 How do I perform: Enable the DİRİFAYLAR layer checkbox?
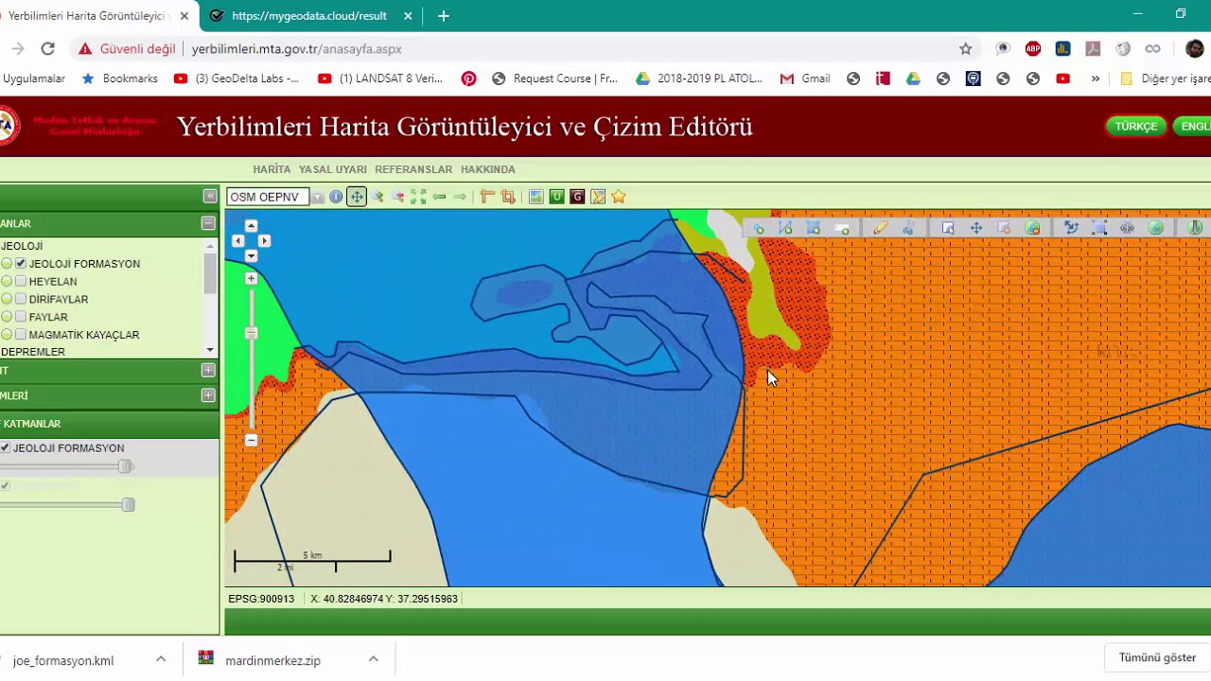pyautogui.click(x=21, y=299)
